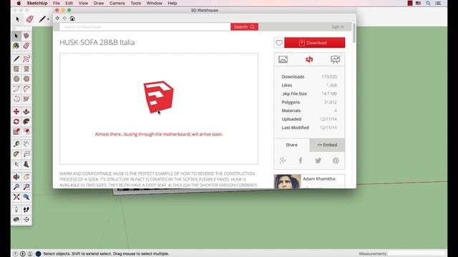Select the Protractor tool
Screen dimensions: 458x257
(16, 154)
